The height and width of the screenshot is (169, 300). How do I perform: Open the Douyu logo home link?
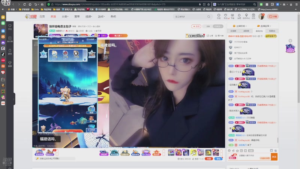(31, 17)
